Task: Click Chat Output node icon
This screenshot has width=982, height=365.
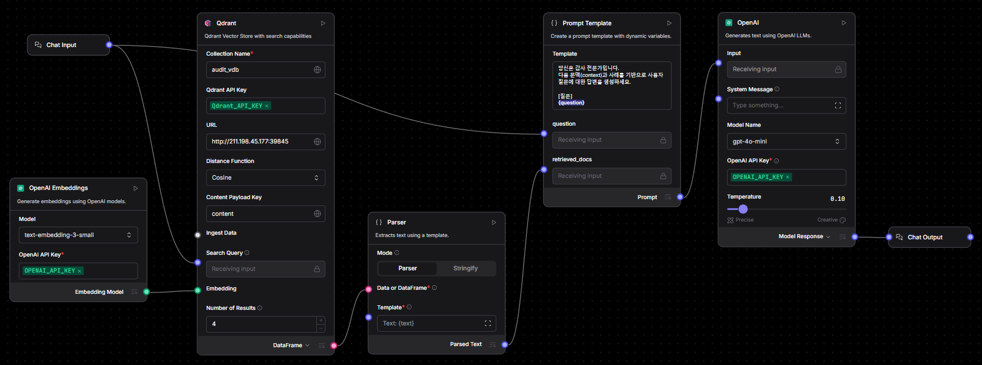Action: coord(899,237)
